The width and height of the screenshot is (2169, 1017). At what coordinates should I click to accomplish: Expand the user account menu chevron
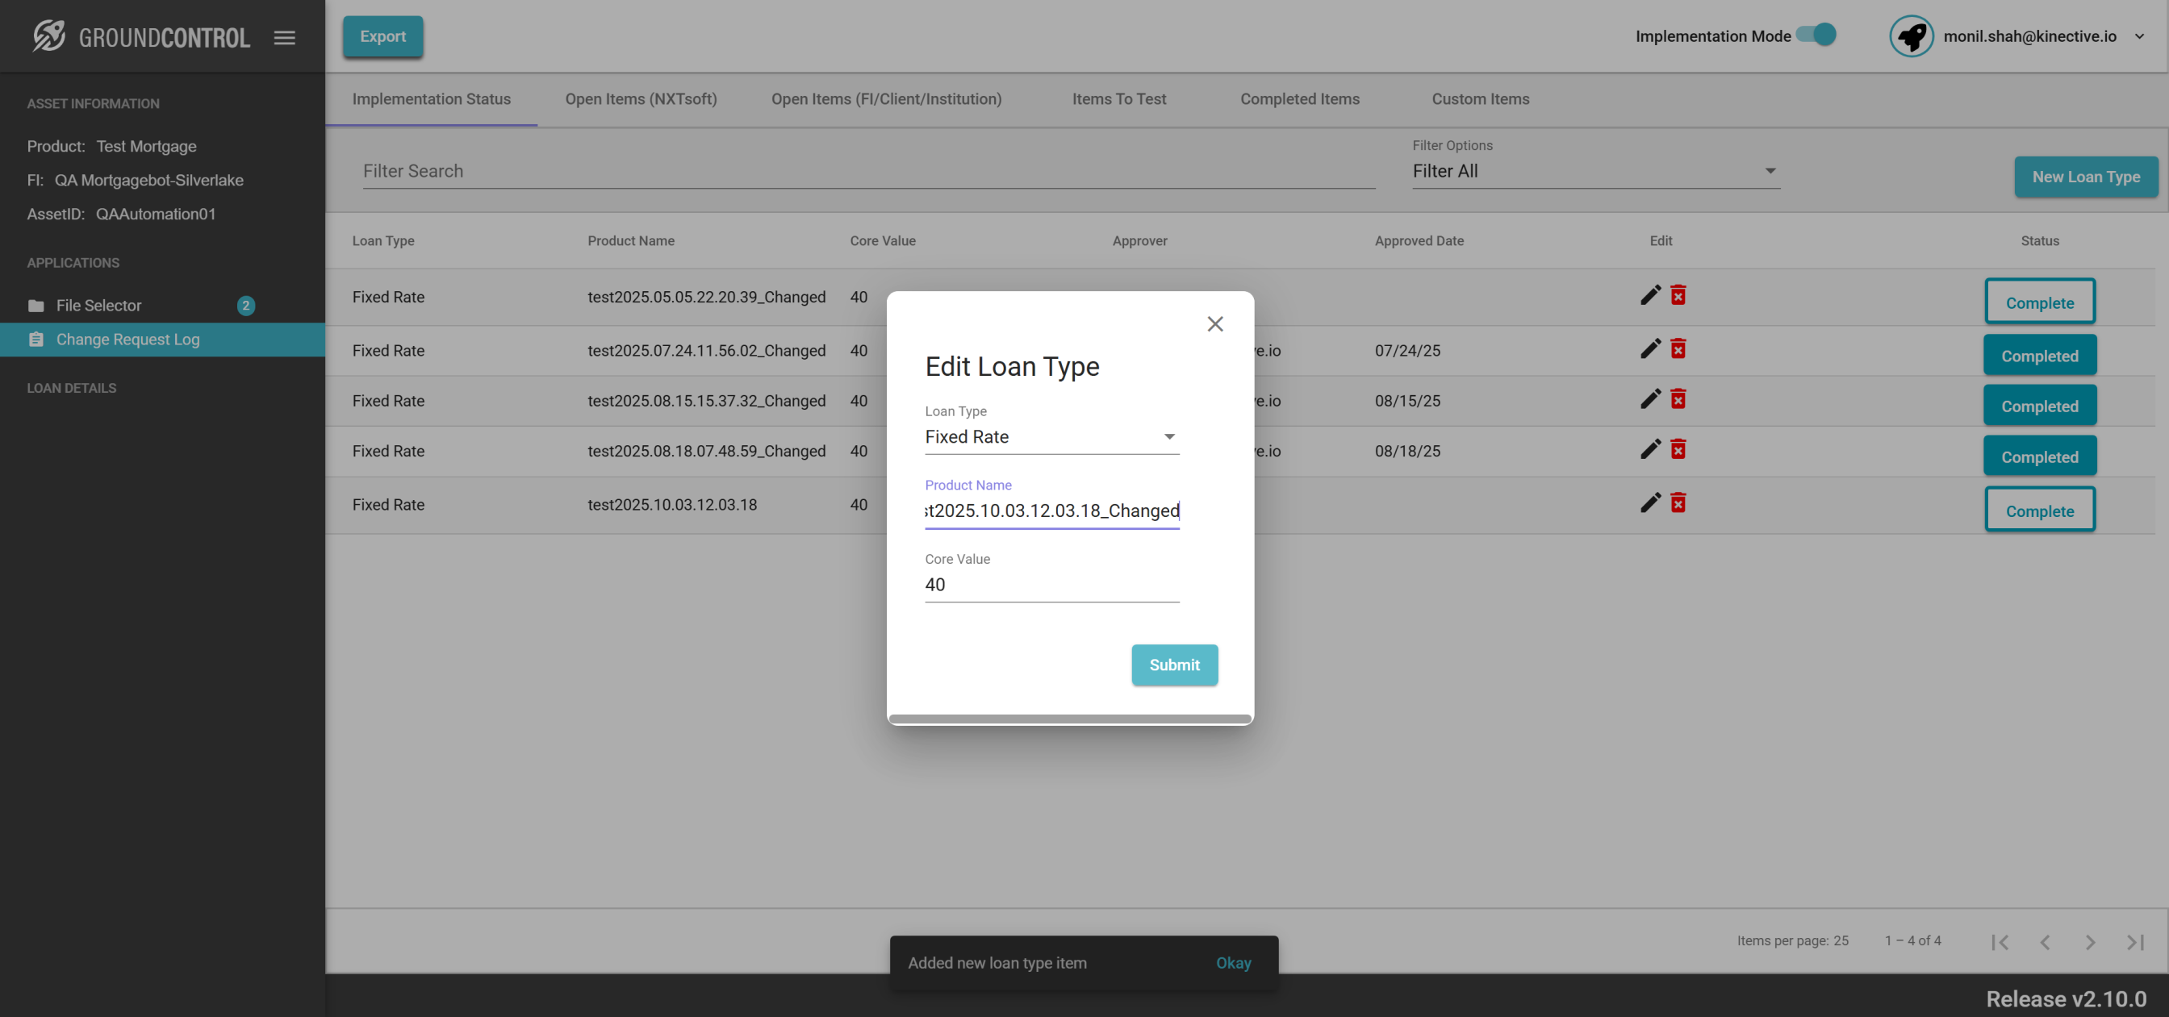coord(2139,36)
